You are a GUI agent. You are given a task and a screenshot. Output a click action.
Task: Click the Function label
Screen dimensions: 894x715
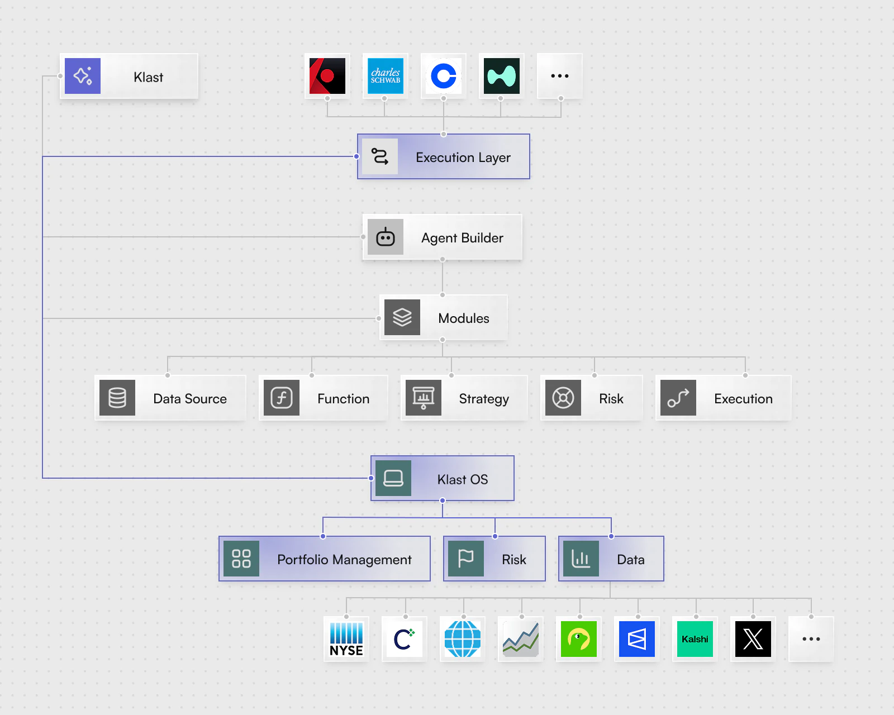pyautogui.click(x=344, y=399)
